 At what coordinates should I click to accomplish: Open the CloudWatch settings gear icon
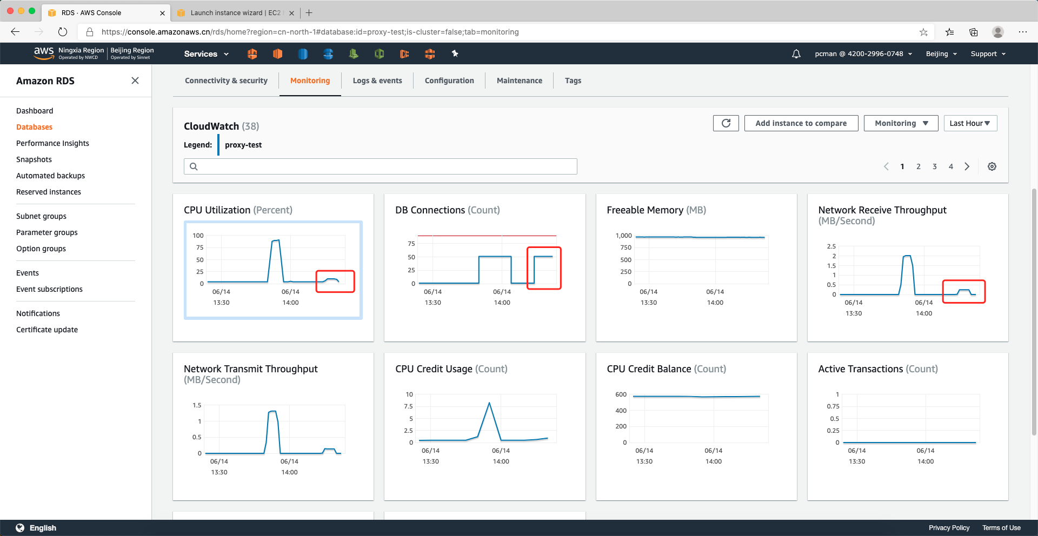992,166
